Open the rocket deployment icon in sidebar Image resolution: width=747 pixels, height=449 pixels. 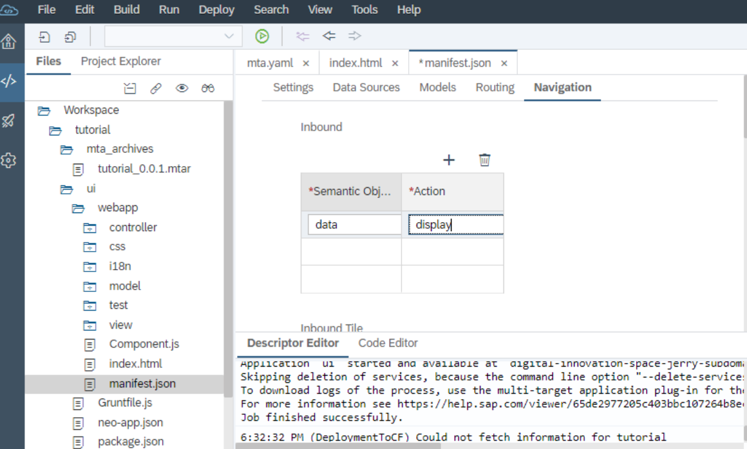click(8, 120)
